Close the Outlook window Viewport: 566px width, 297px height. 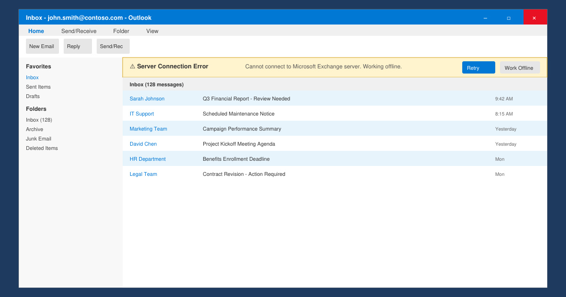click(x=535, y=17)
